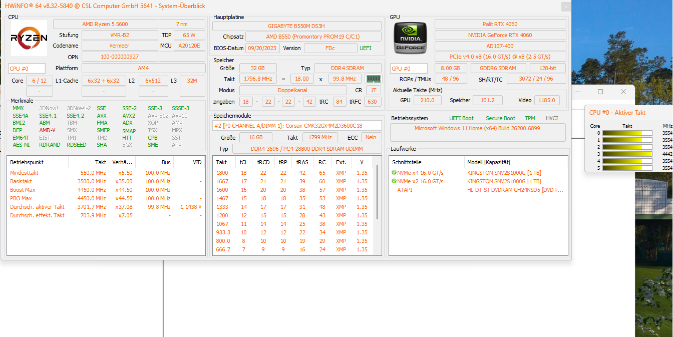Click the Palit RTX 4060 field
673x337 pixels.
point(500,24)
